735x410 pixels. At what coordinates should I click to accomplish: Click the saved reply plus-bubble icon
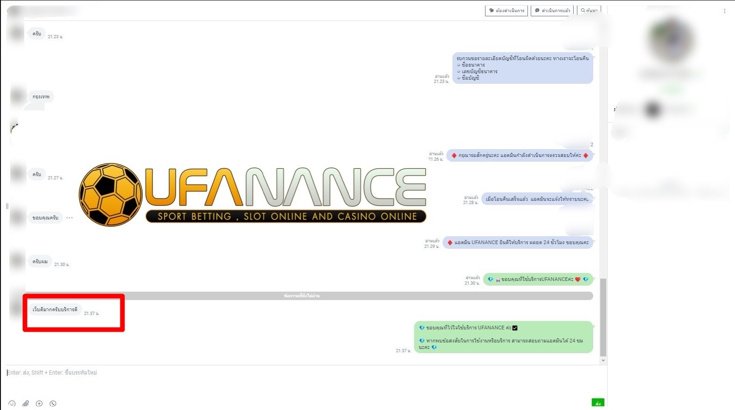click(39, 403)
